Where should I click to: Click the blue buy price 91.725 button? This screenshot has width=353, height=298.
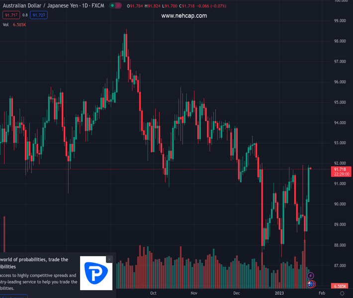(x=39, y=15)
